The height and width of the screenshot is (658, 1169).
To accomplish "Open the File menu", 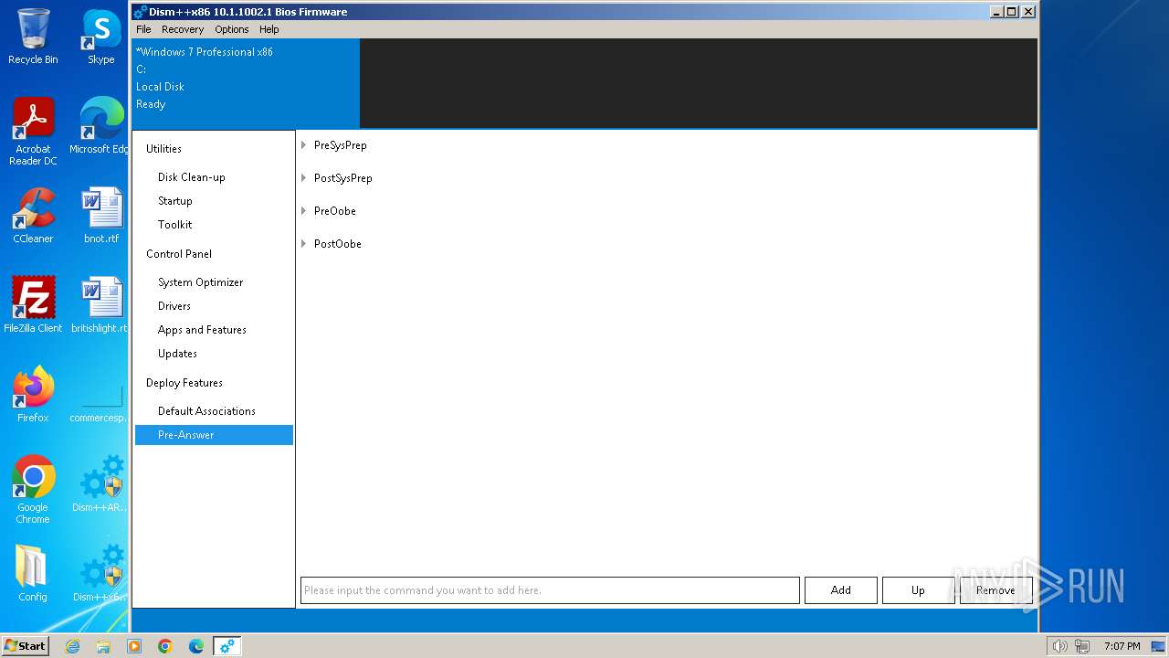I will (143, 29).
